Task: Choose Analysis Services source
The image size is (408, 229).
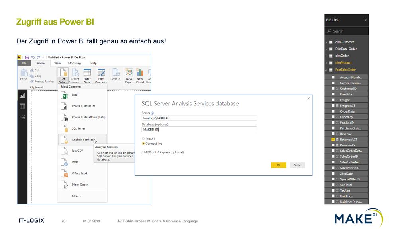Action: (82, 140)
